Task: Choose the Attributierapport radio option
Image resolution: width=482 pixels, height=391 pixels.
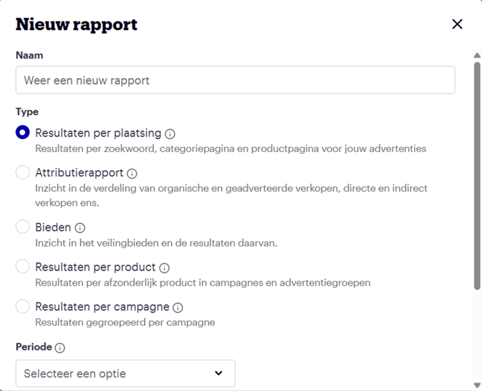Action: click(x=23, y=173)
